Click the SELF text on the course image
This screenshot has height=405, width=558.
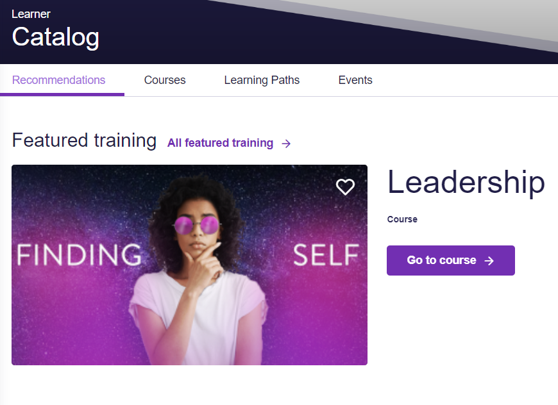[326, 255]
